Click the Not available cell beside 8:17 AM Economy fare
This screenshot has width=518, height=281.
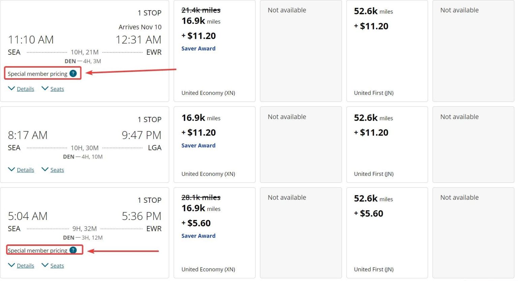click(x=300, y=144)
